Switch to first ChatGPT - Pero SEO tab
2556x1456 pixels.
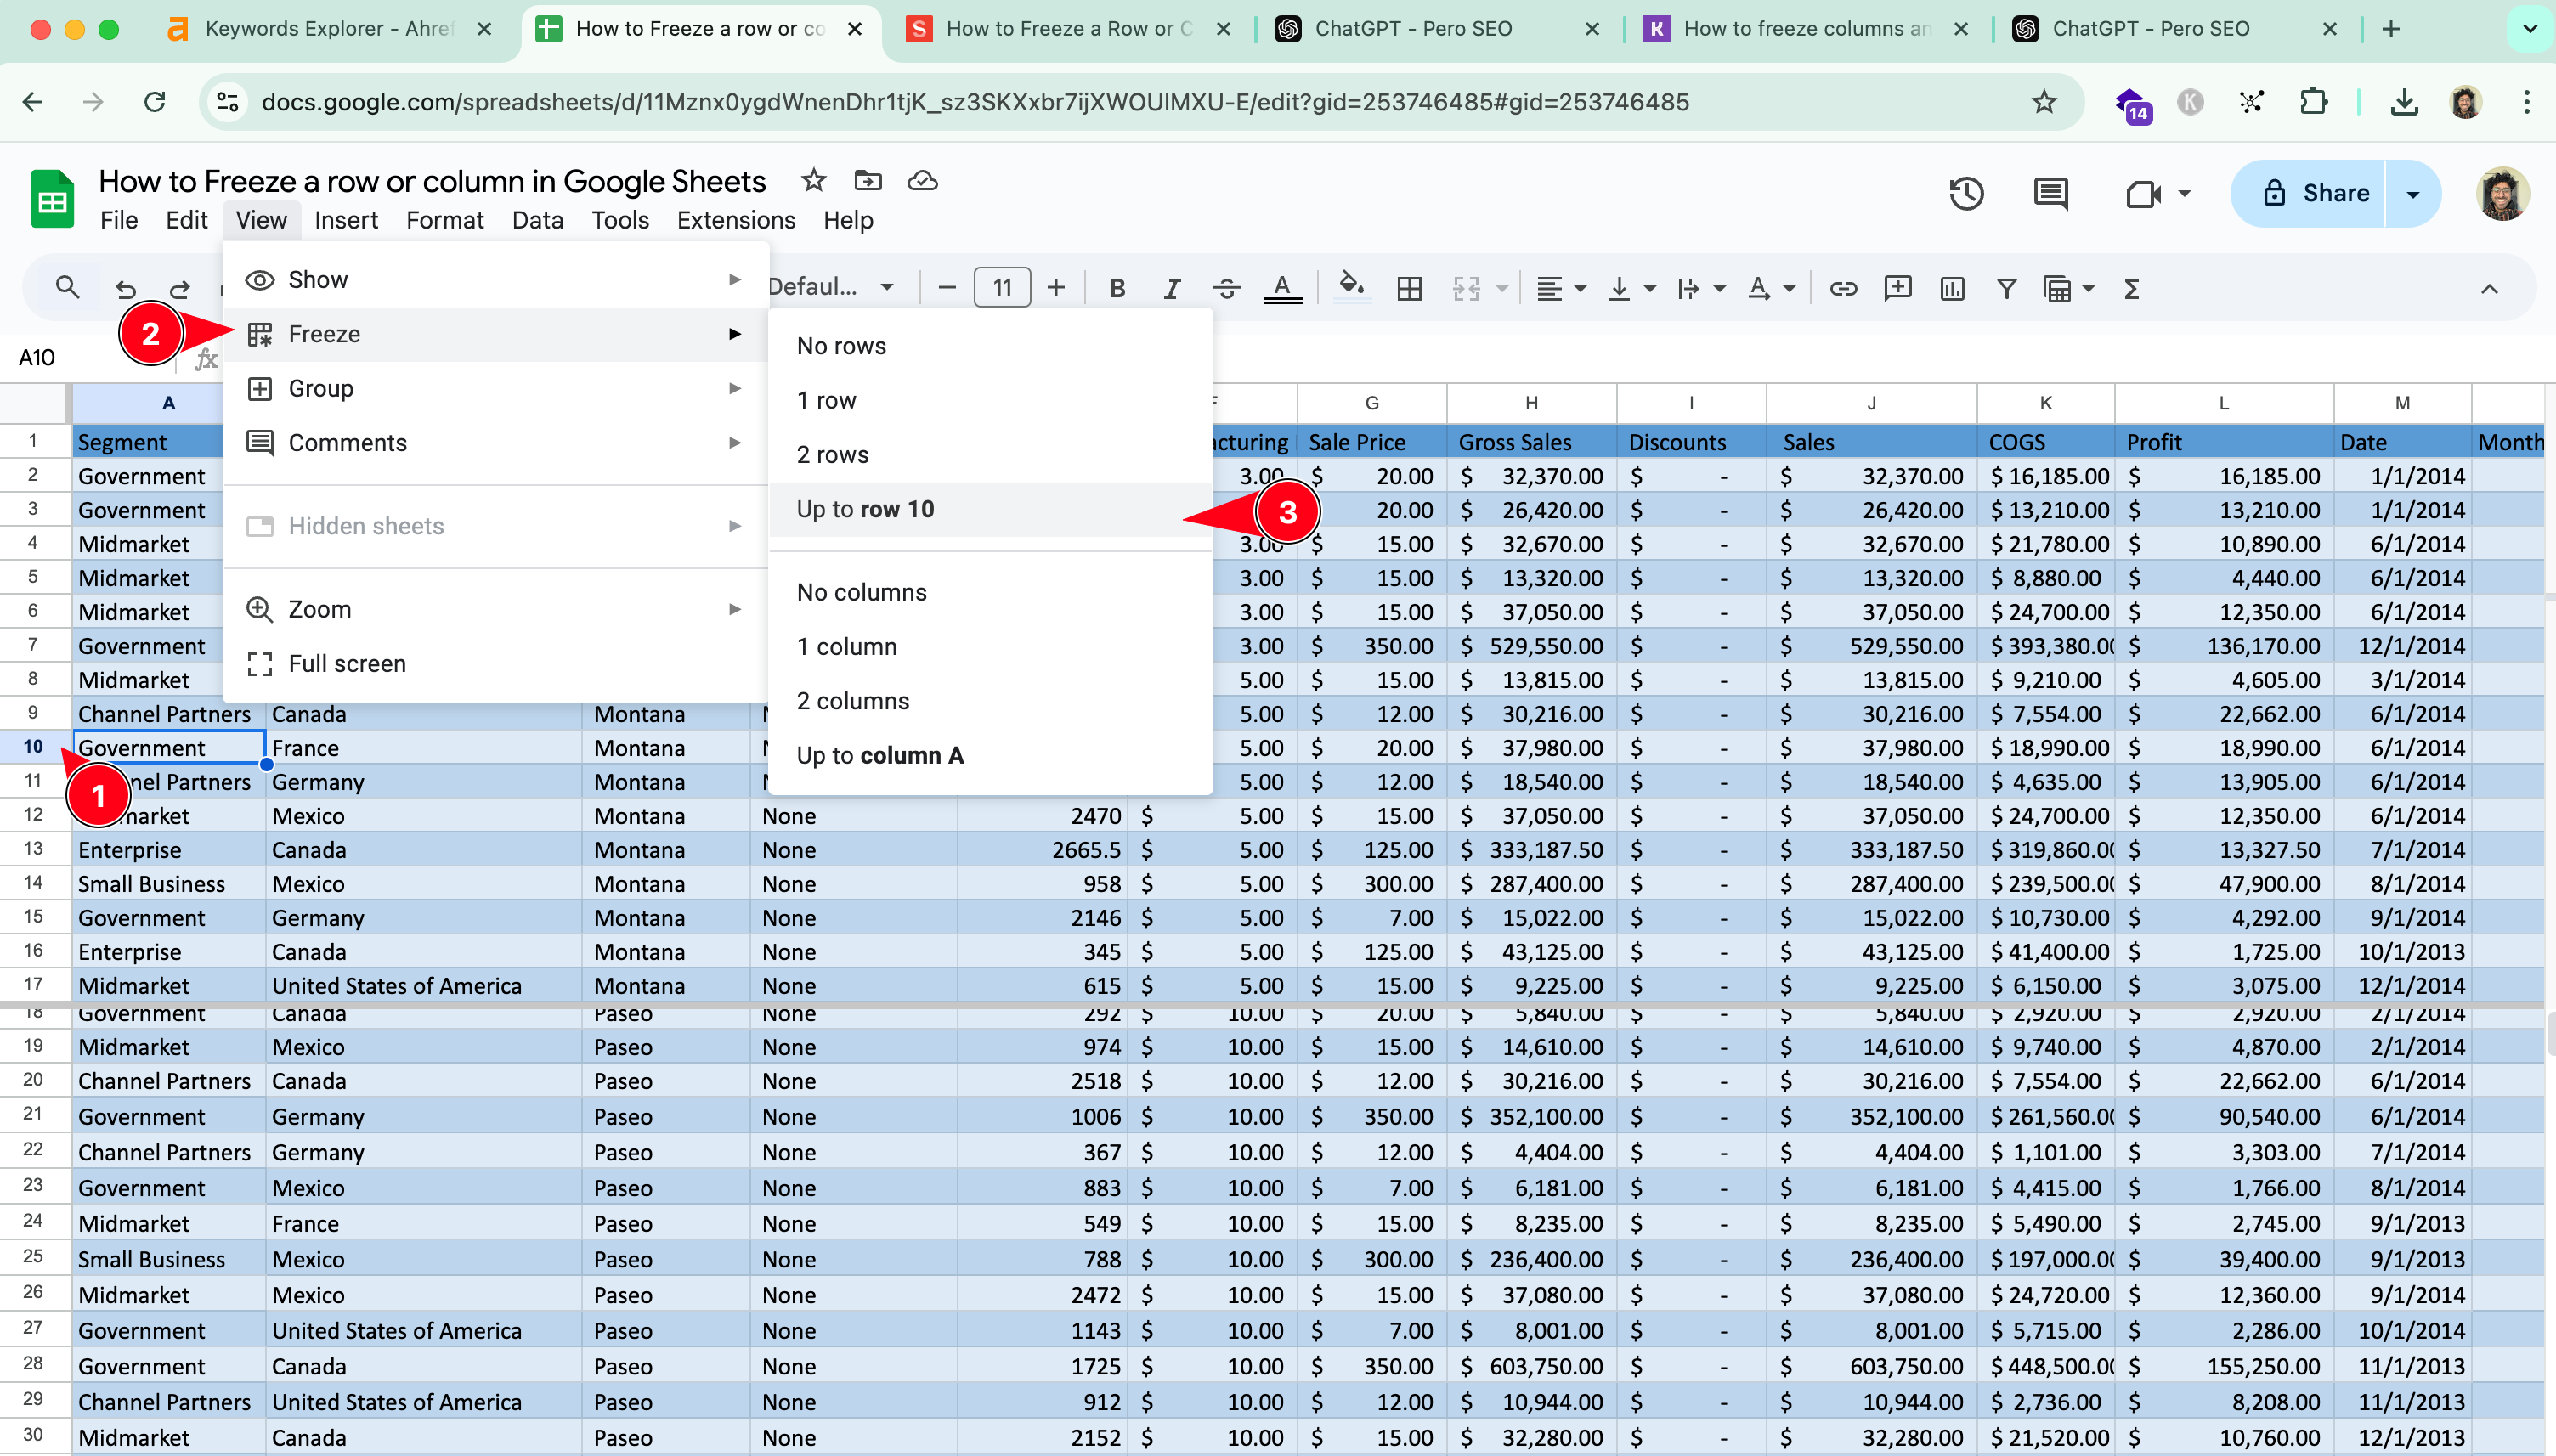tap(1438, 29)
